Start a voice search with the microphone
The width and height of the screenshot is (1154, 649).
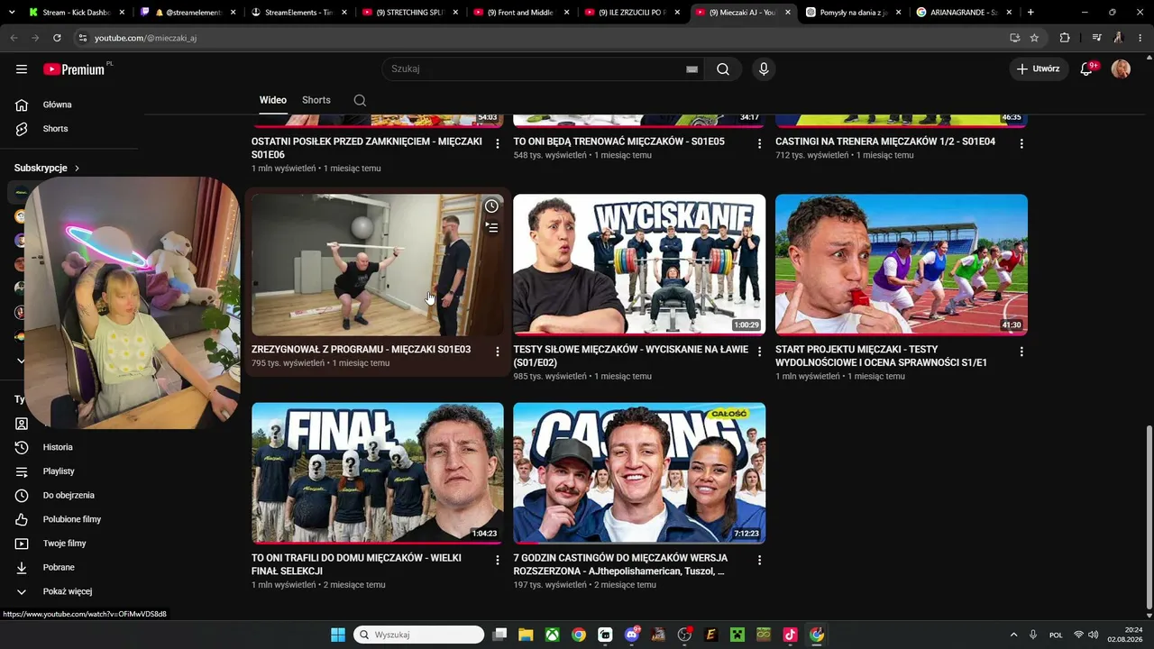[764, 69]
